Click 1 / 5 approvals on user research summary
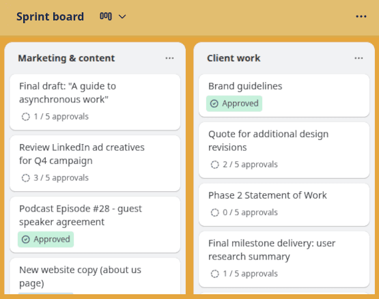Viewport: 379px width, 299px height. pyautogui.click(x=250, y=274)
